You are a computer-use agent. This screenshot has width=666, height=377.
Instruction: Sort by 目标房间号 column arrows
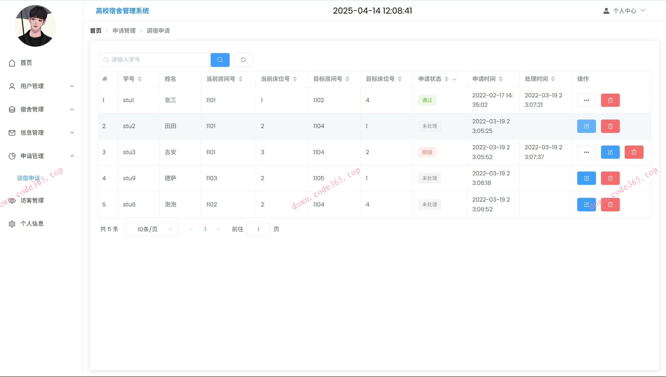coord(347,79)
